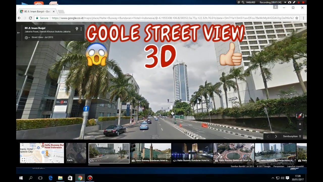Select the 80 Jl. Imam Bonjol address title

[35, 28]
